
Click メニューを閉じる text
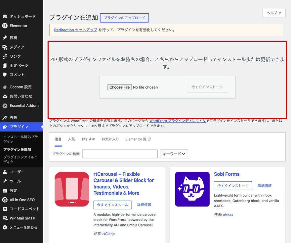click(23, 227)
